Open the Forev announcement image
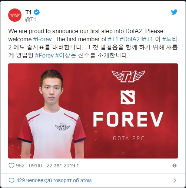This screenshot has height=188, width=186. point(93,111)
